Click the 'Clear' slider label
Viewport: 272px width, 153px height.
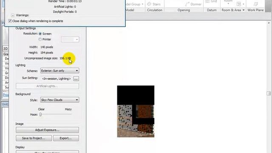click(41, 109)
